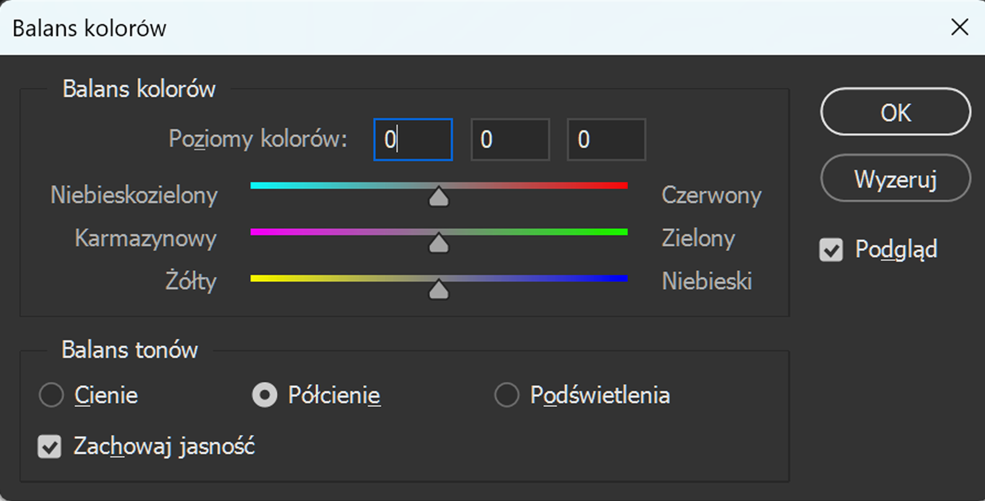Click the magenta-green slider handle
This screenshot has height=501, width=985.
pos(438,242)
